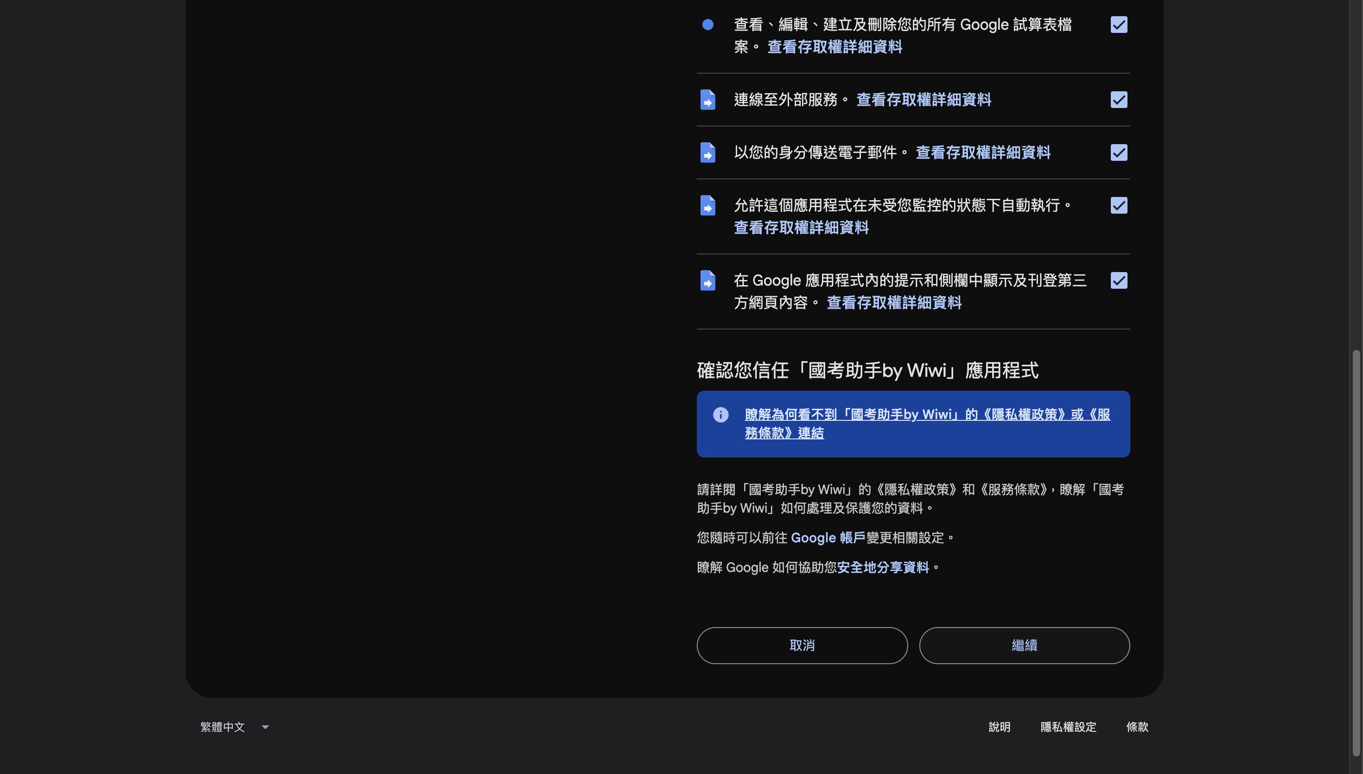Viewport: 1363px width, 774px height.
Task: Click the script icon next to 允許這個應用程式 permission
Action: click(x=707, y=205)
